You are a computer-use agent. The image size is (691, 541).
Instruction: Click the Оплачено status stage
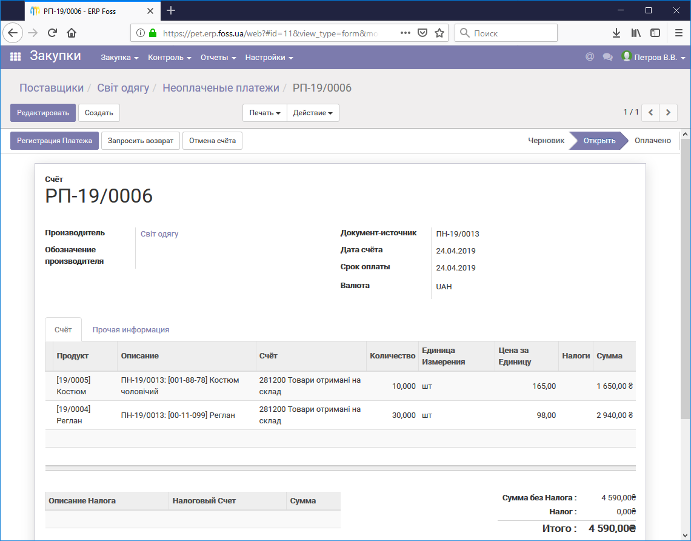[x=653, y=141]
